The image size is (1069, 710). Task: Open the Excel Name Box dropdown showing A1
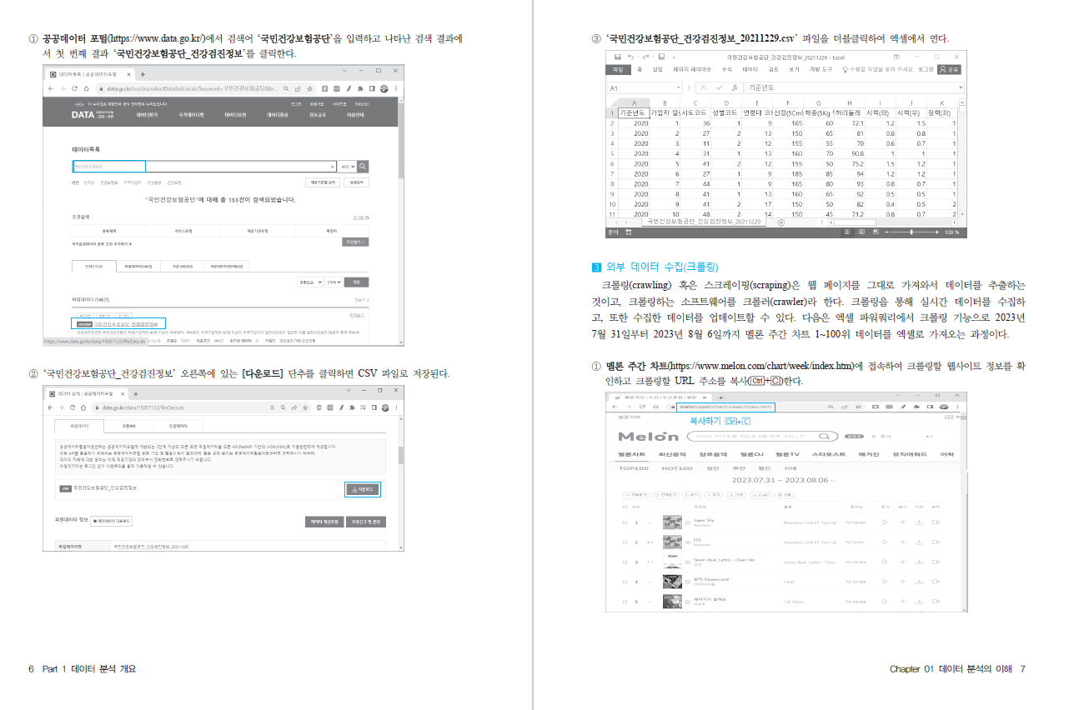click(x=677, y=87)
